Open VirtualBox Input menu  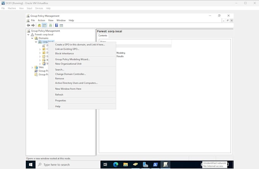click(x=29, y=8)
